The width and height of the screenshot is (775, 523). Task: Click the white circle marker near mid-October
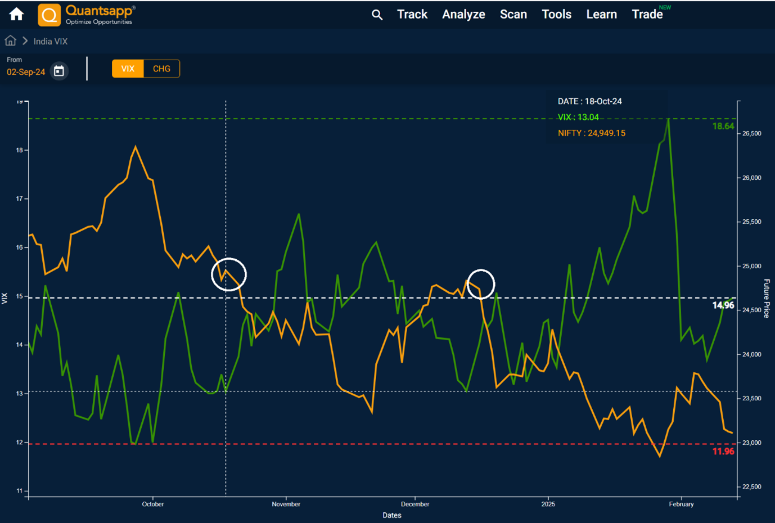click(228, 274)
